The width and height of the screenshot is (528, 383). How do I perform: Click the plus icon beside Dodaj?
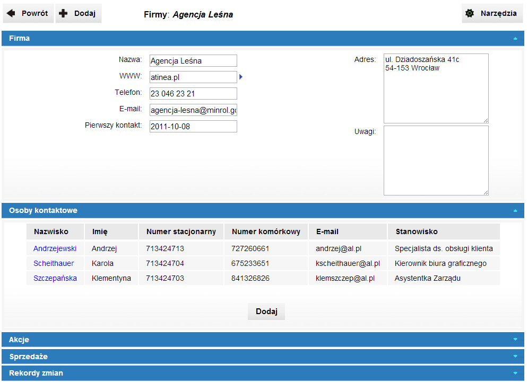64,13
